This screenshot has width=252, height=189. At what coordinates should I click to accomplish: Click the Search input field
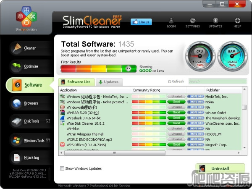click(216, 81)
